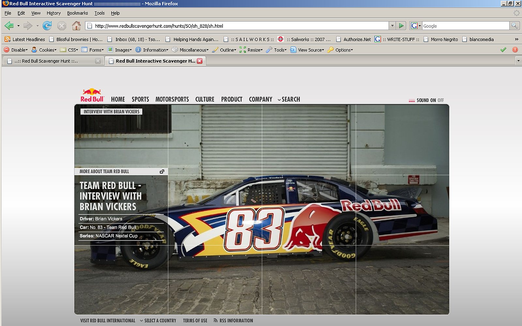The image size is (522, 326).
Task: Click the Stop loading icon
Action: pos(62,25)
